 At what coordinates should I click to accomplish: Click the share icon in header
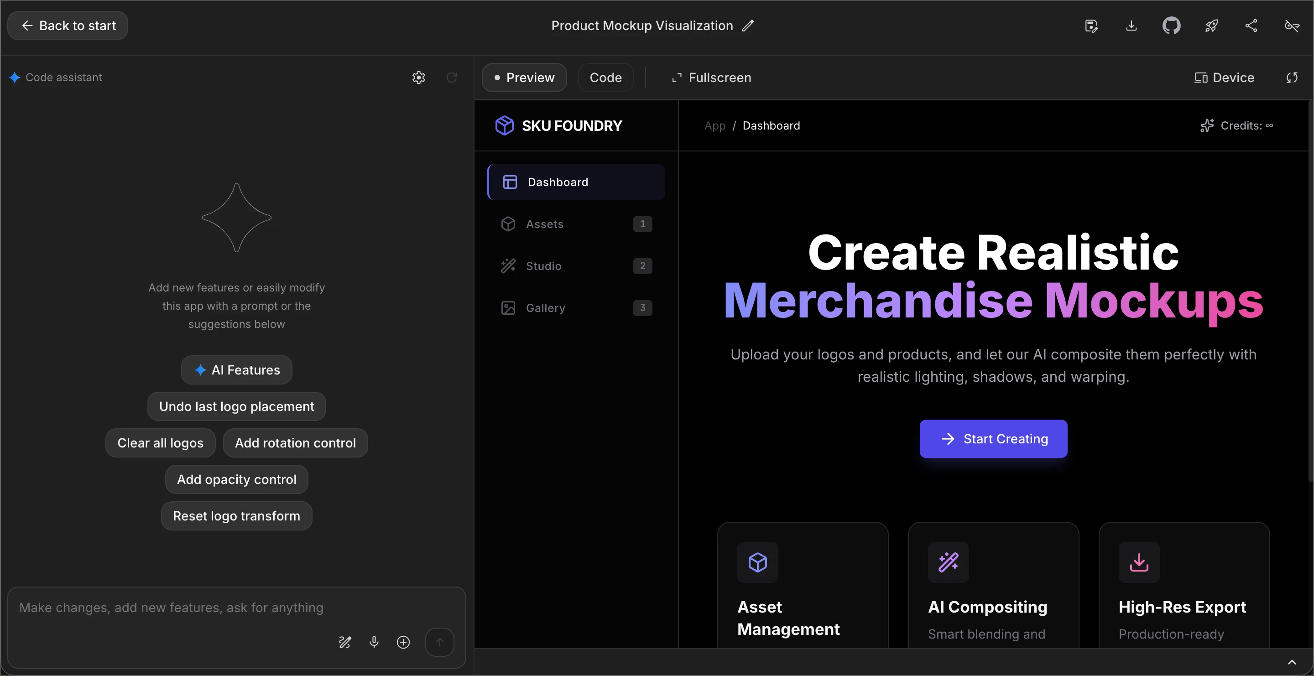pyautogui.click(x=1251, y=26)
